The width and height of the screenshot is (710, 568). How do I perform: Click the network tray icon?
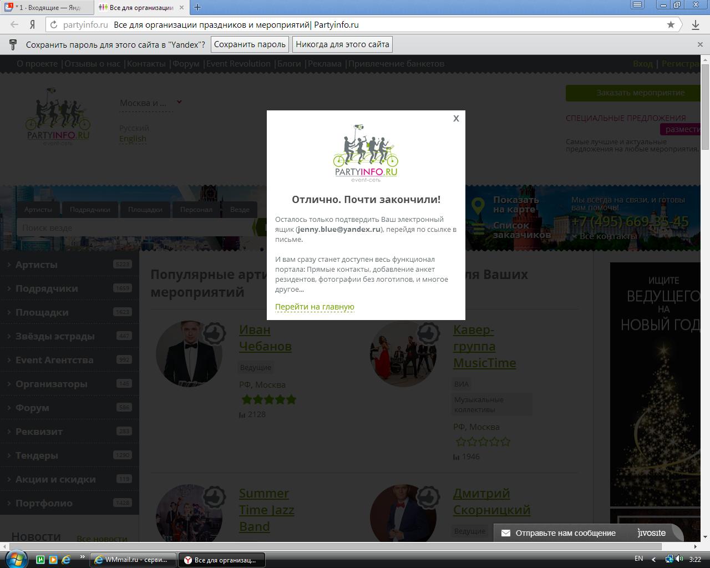coord(669,559)
